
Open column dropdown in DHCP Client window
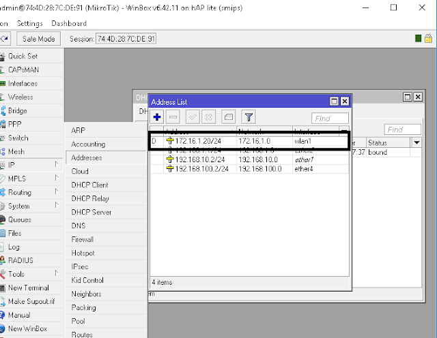(x=417, y=142)
